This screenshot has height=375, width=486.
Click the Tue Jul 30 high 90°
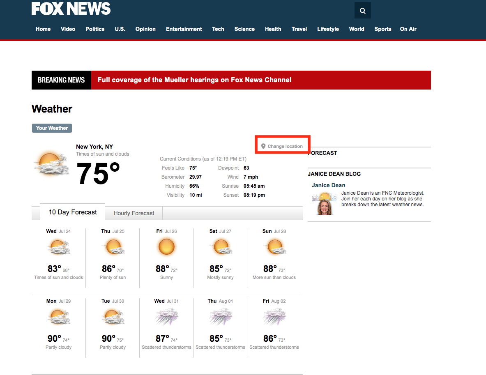pos(108,338)
